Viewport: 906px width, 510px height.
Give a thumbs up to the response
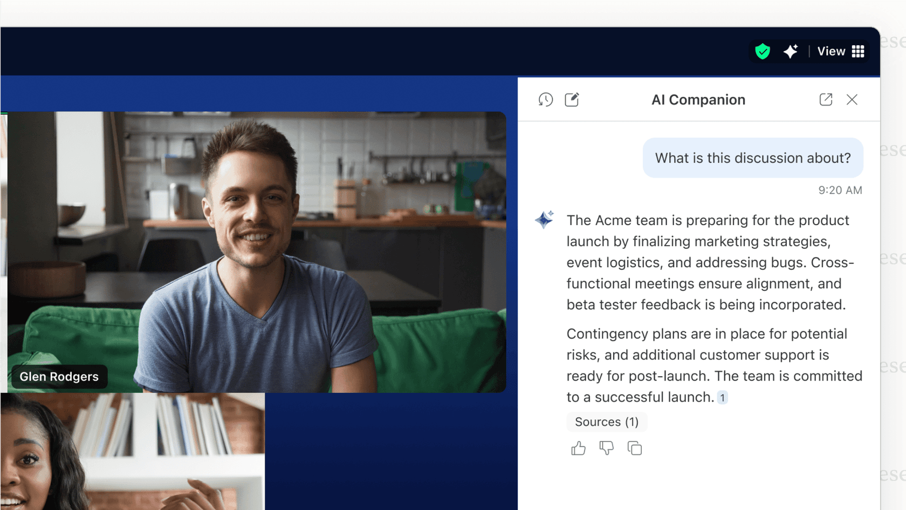(x=578, y=448)
